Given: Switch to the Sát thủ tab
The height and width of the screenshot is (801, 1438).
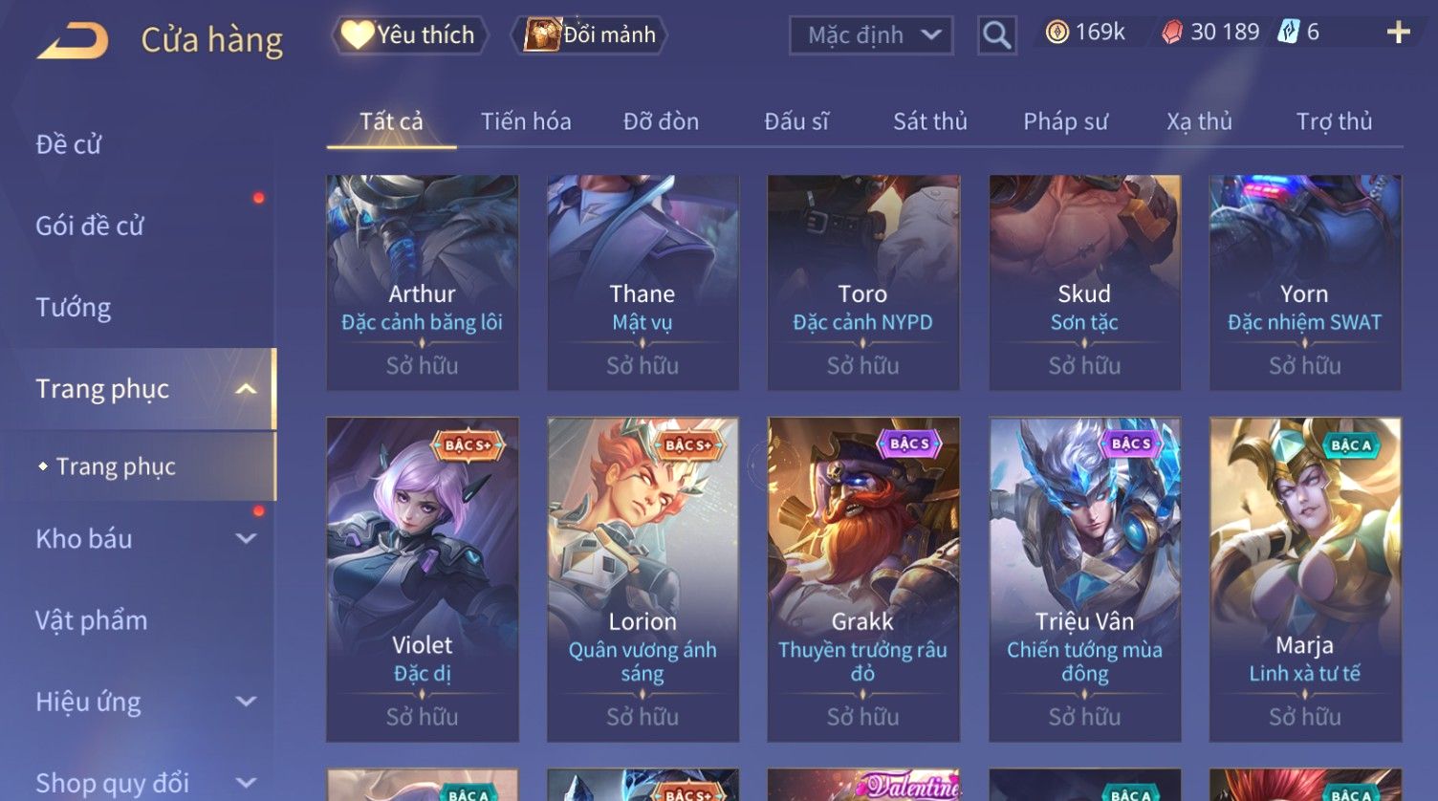Looking at the screenshot, I should coord(930,121).
